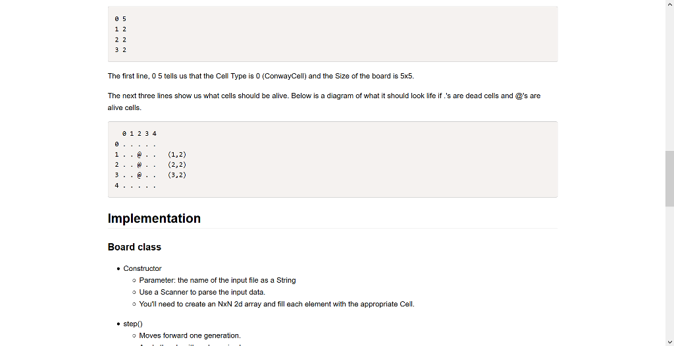This screenshot has height=346, width=674.
Task: Click the @ alive cell in row 2
Action: point(140,165)
